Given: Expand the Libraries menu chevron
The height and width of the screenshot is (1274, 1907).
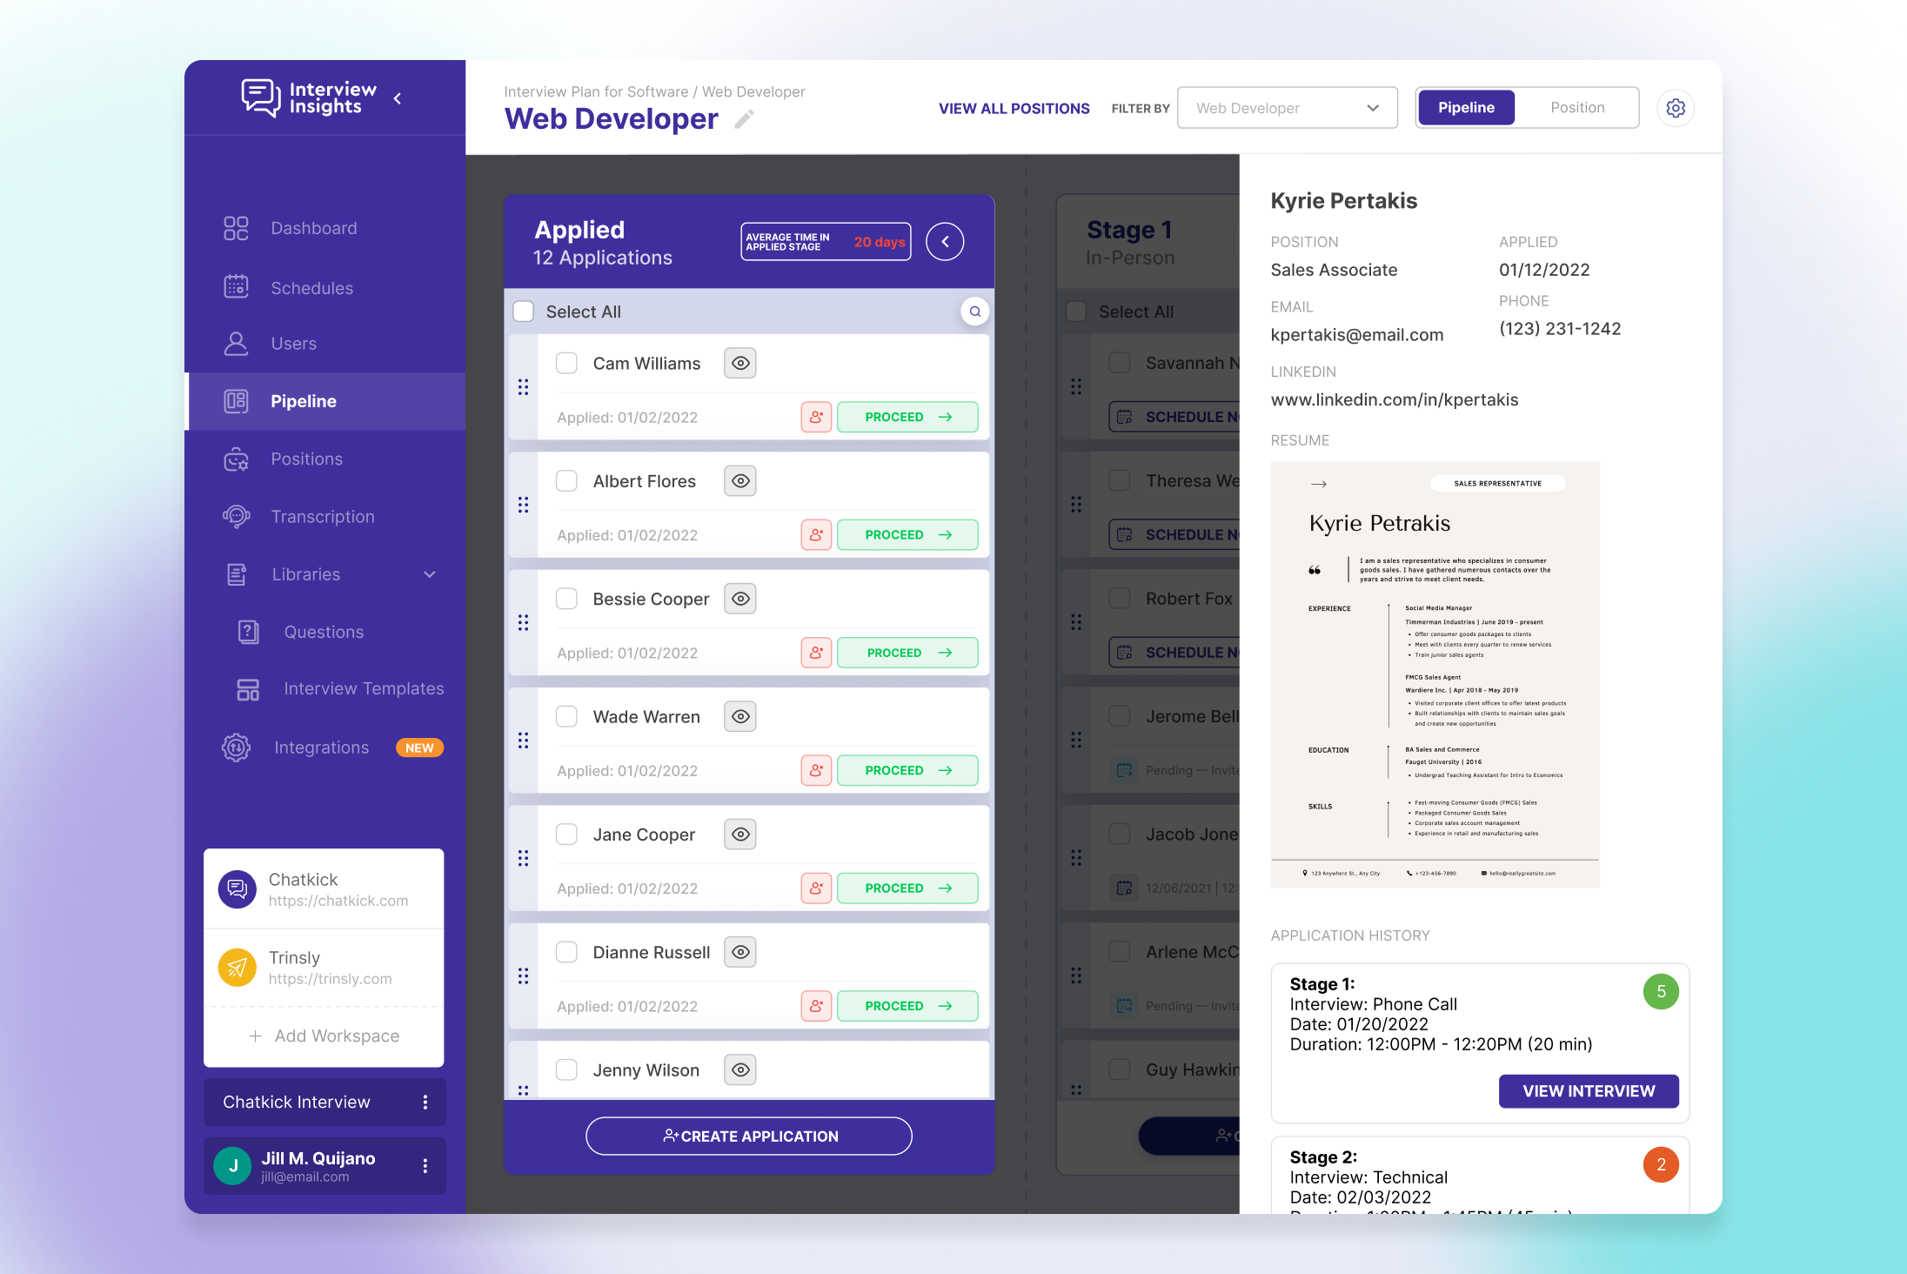Looking at the screenshot, I should 430,574.
